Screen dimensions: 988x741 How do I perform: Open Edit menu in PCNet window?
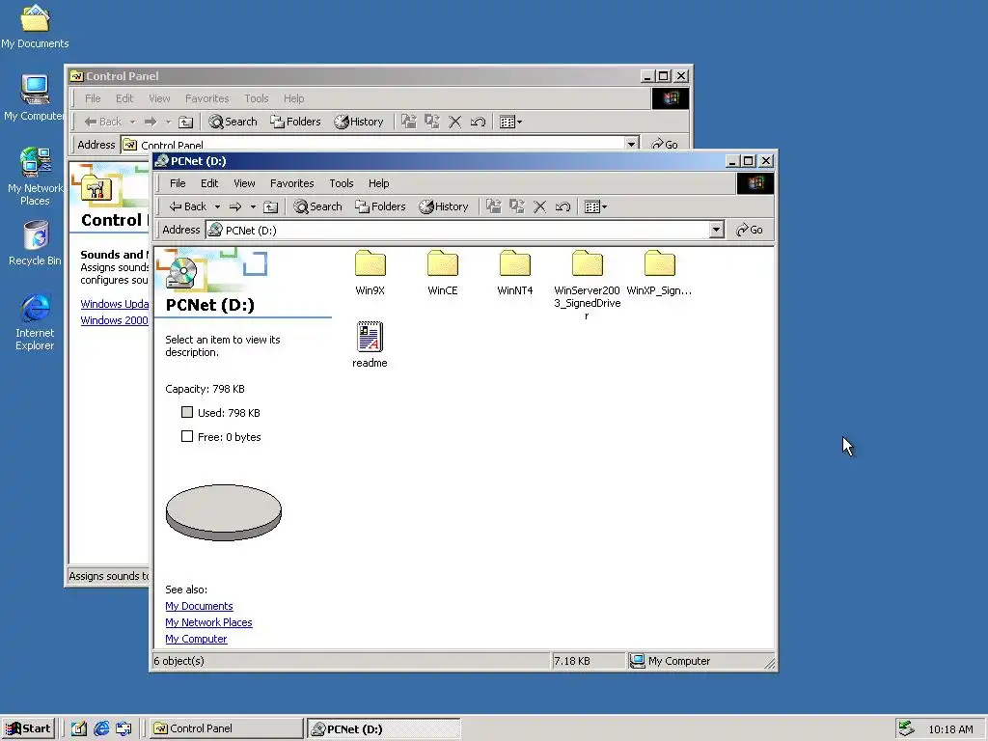pyautogui.click(x=209, y=183)
